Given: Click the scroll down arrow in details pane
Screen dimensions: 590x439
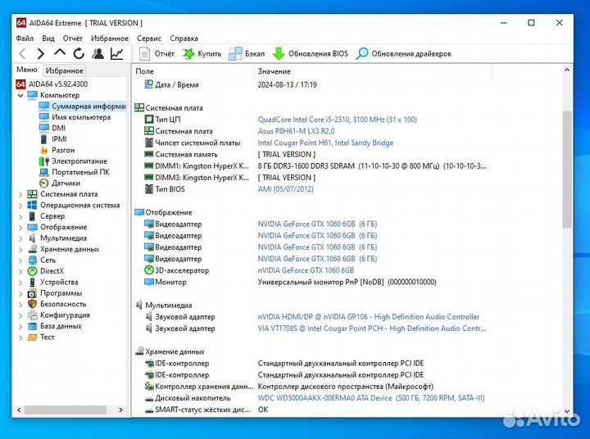Looking at the screenshot, I should (567, 411).
